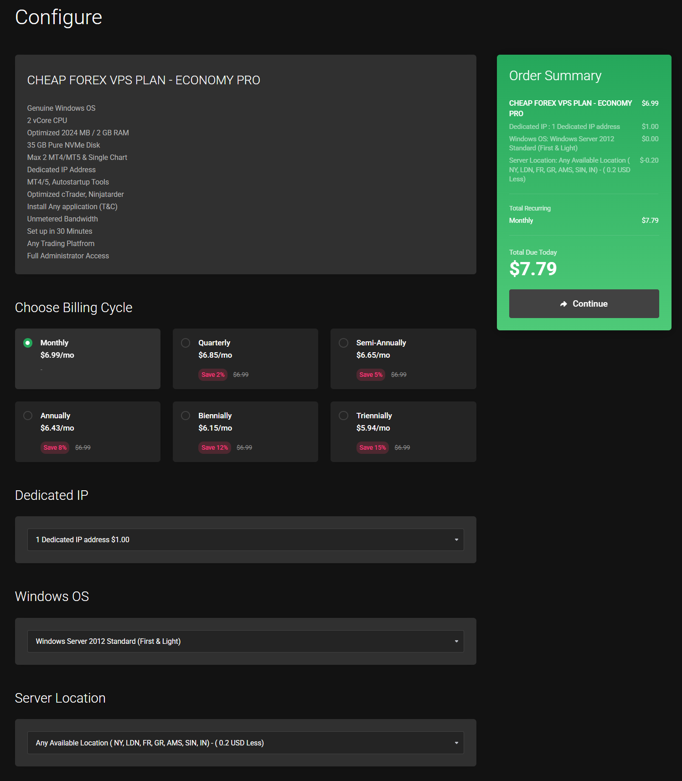Select the Semi-Annually billing radio button
The width and height of the screenshot is (682, 781).
(344, 343)
